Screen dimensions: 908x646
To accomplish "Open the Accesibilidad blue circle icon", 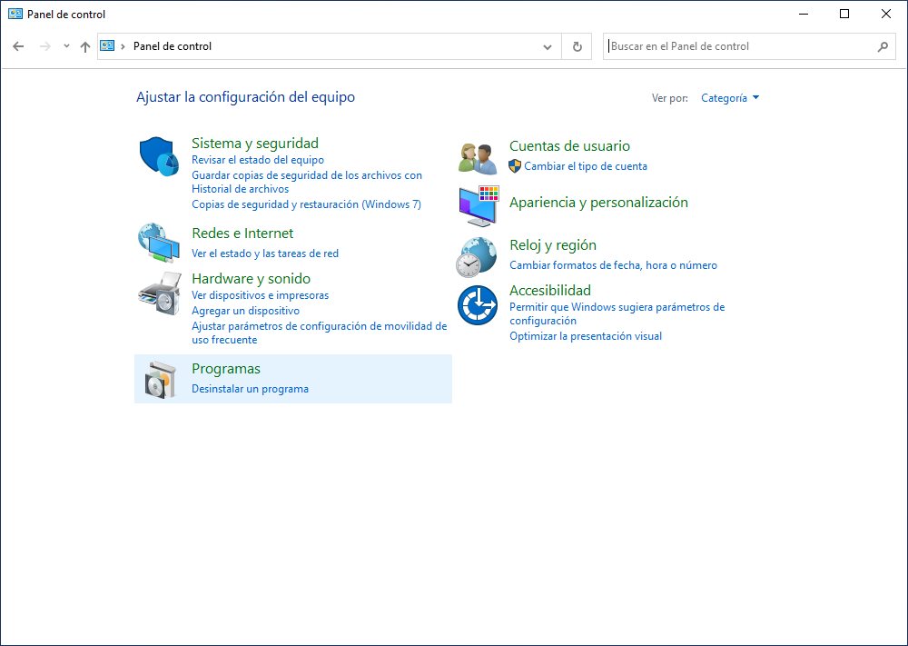I will click(478, 305).
